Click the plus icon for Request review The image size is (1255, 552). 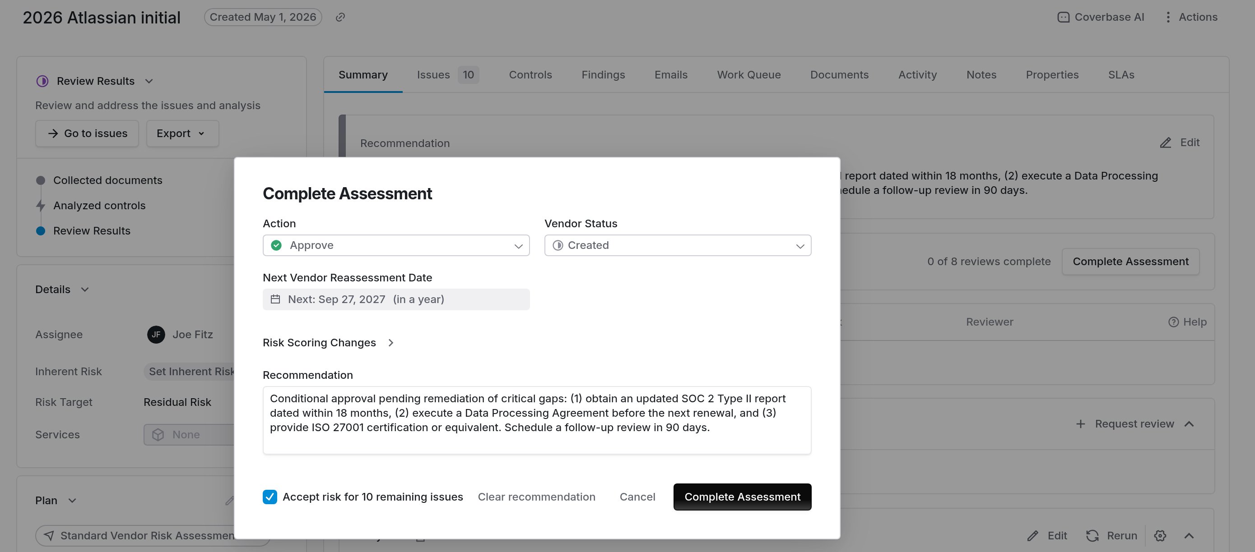point(1080,424)
